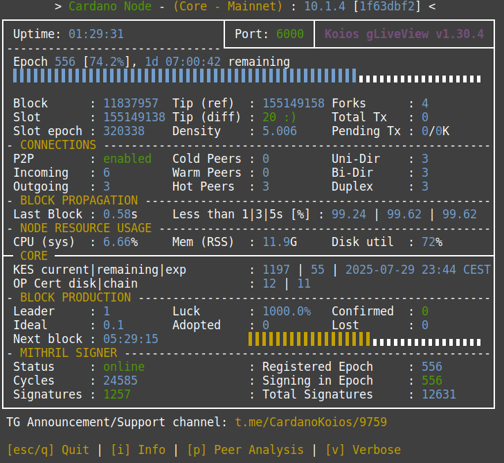Image resolution: width=504 pixels, height=463 pixels.
Task: Click the OP Cert disk value 12
Action: click(x=269, y=283)
